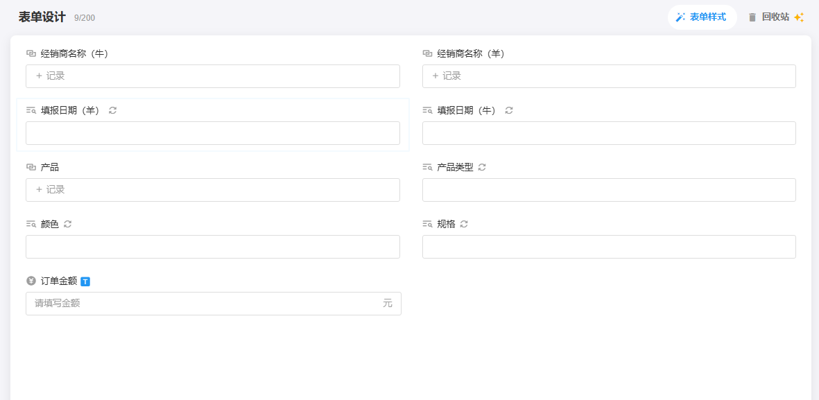Click the 产品类型 input box

pyautogui.click(x=608, y=190)
